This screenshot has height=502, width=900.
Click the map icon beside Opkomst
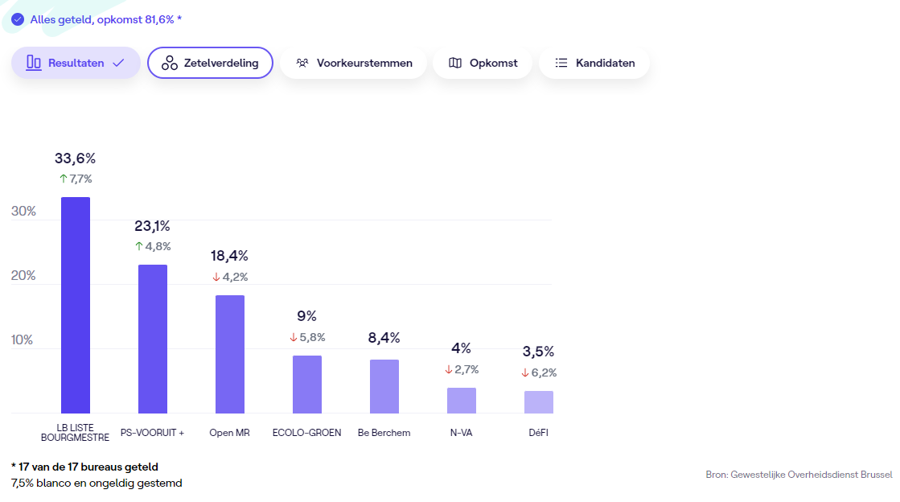[x=455, y=63]
